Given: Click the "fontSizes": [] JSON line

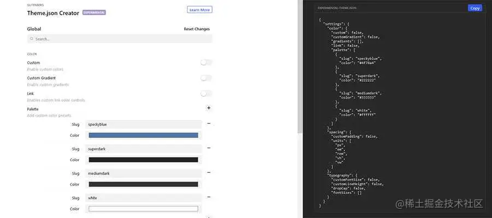Looking at the screenshot, I should coord(347,193).
